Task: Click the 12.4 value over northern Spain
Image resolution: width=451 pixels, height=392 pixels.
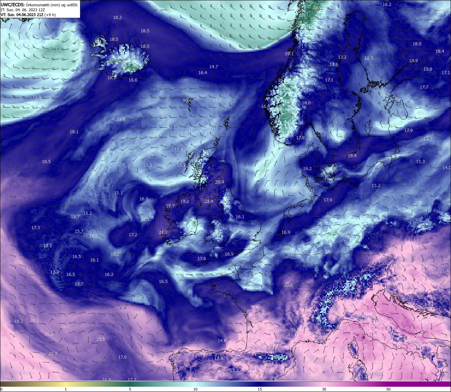Action: [x=218, y=359]
